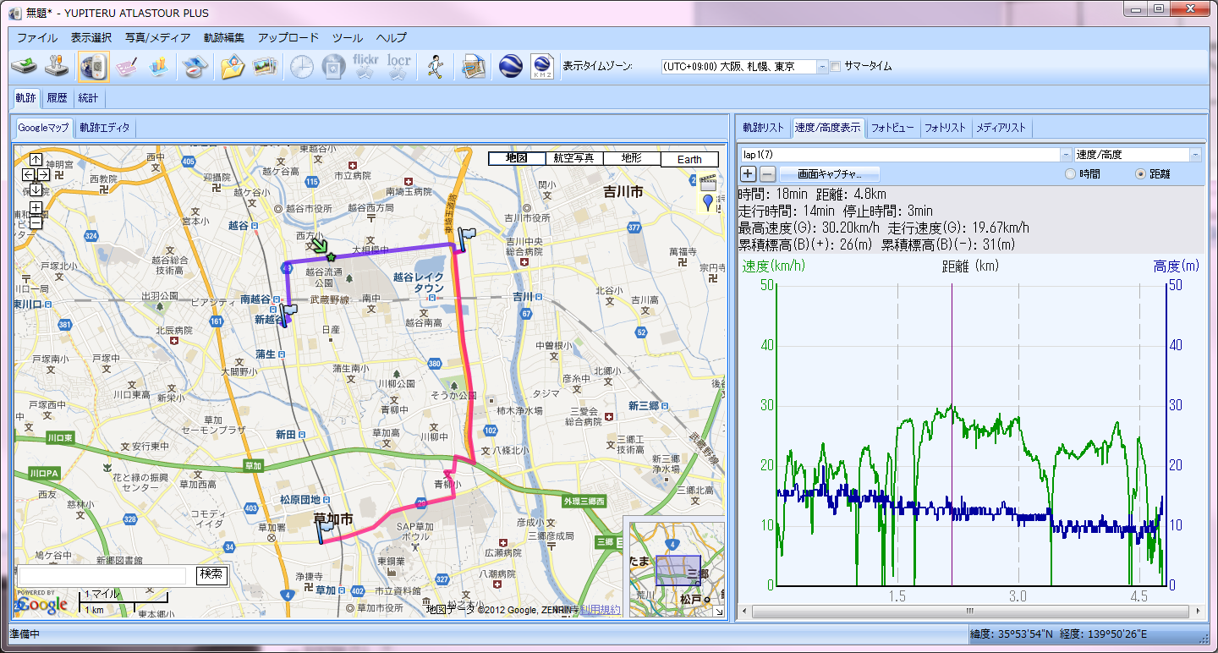Click the KMZ export icon

541,66
